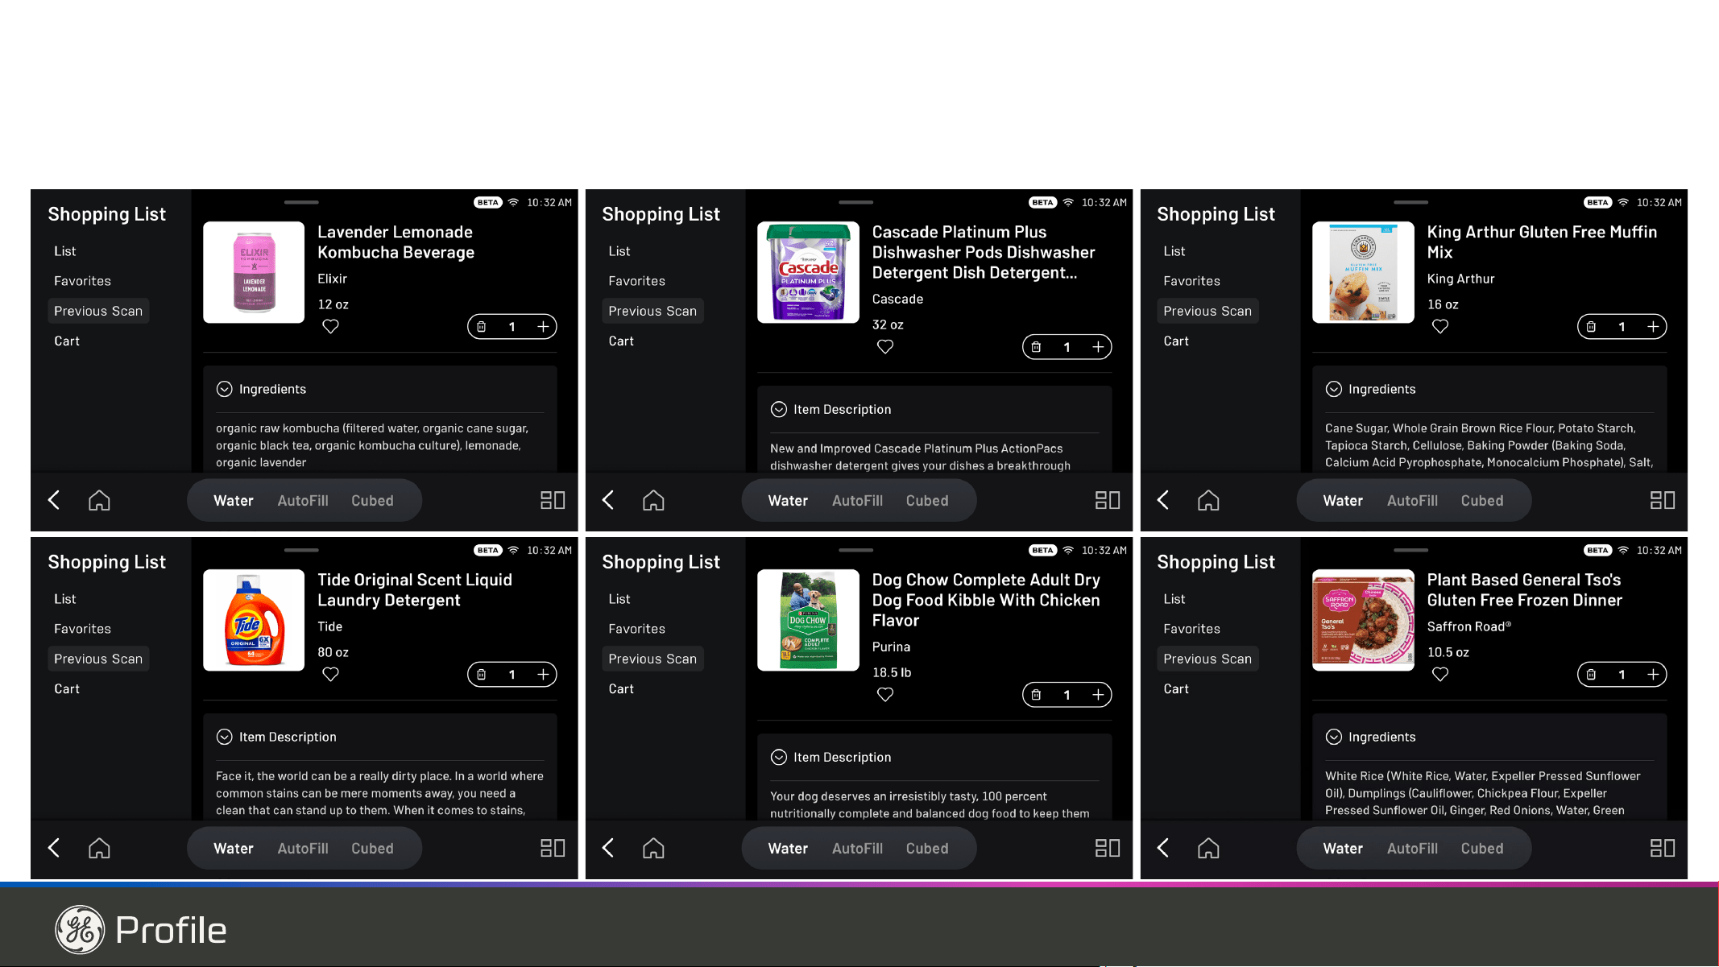Remove General Tso's dinner via trash icon
Screen dimensions: 1719x967
pyautogui.click(x=1592, y=674)
